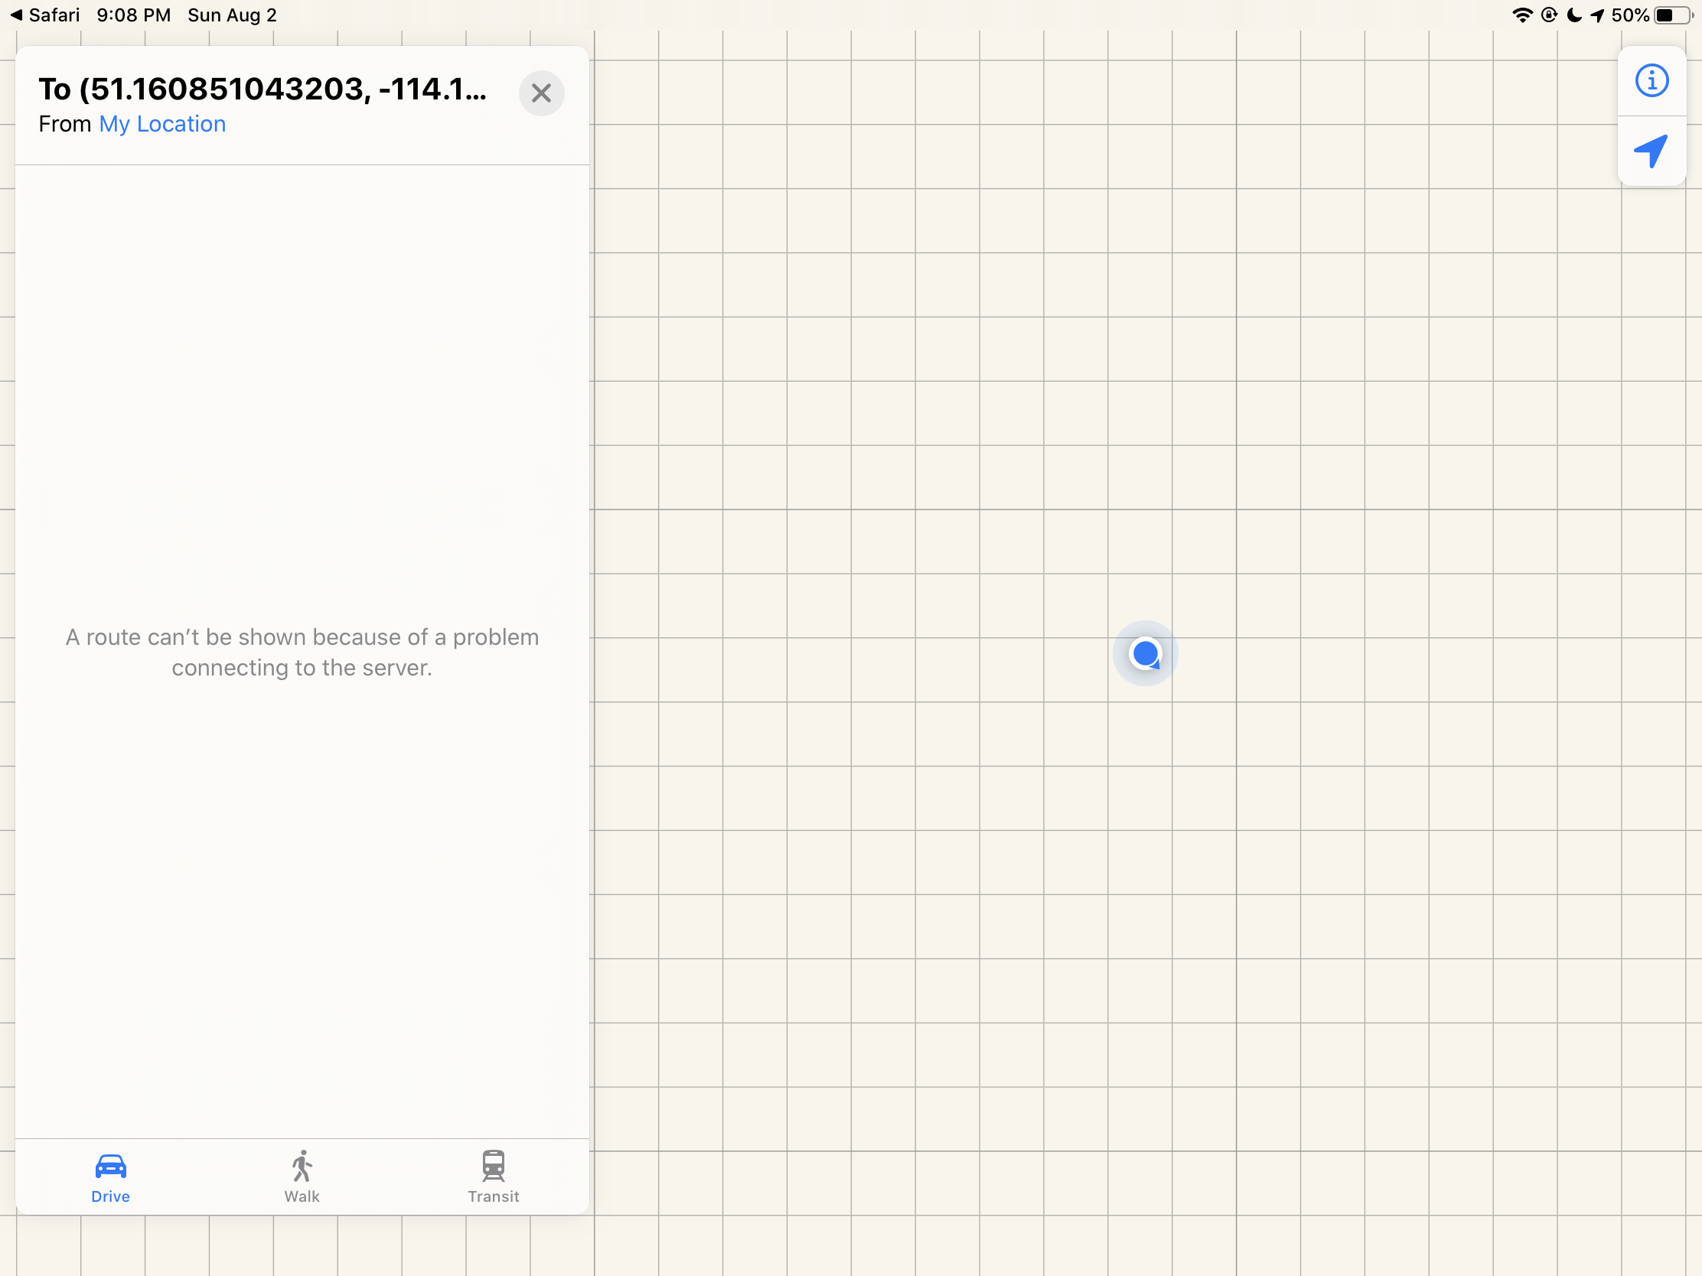Viewport: 1702px width, 1276px height.
Task: Select the train transit icon
Action: (x=493, y=1166)
